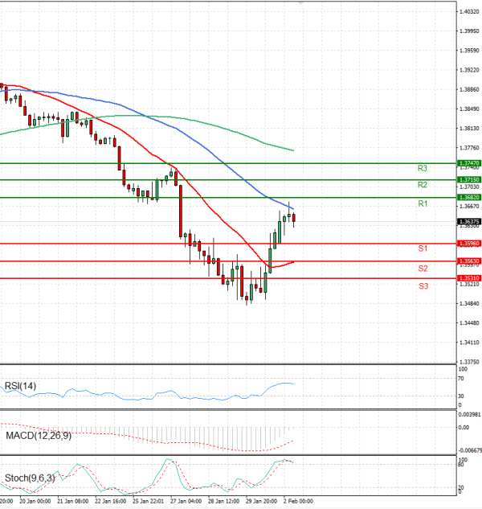Screen dimensions: 482x509
Task: Click the S2 support label
Action: click(x=422, y=268)
